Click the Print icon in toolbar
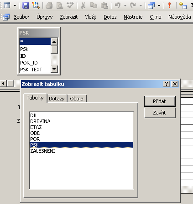The height and width of the screenshot is (204, 193). click(x=49, y=5)
